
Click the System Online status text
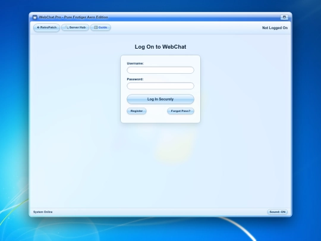(43, 212)
